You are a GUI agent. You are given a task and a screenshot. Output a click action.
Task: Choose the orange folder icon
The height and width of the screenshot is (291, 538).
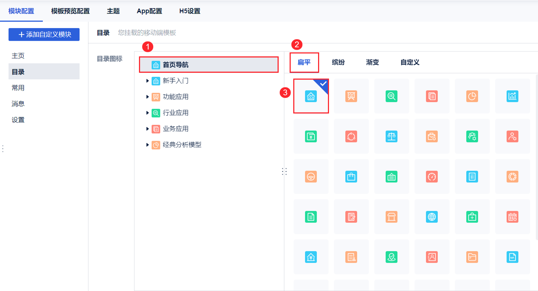472,256
